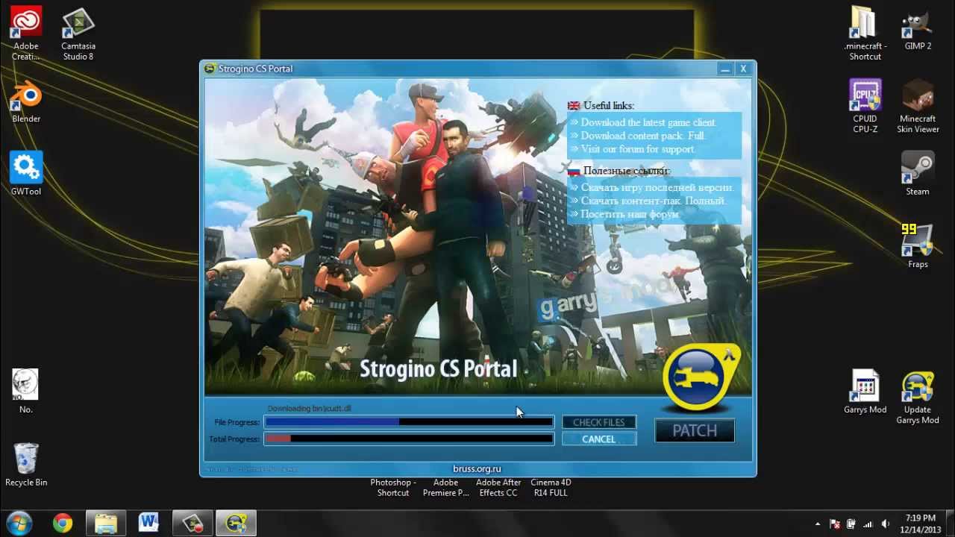Select the Recycle Bin icon
The height and width of the screenshot is (537, 955).
point(26,465)
